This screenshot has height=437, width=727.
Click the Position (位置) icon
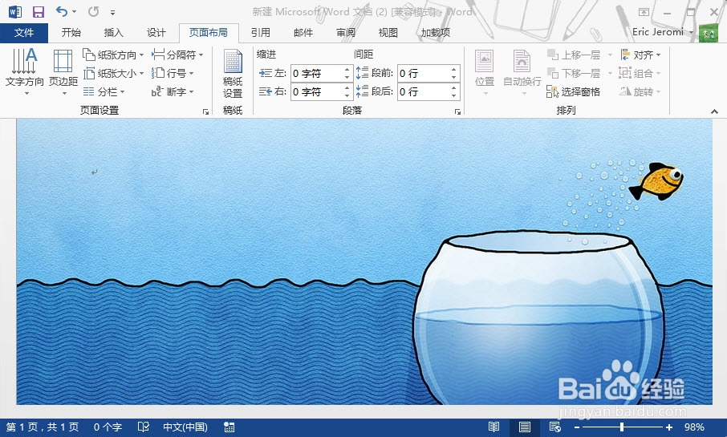[485, 73]
